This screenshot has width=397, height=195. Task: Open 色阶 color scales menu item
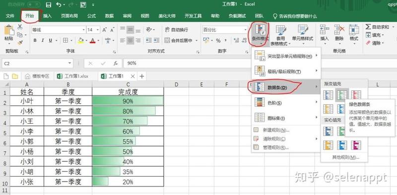pyautogui.click(x=286, y=102)
